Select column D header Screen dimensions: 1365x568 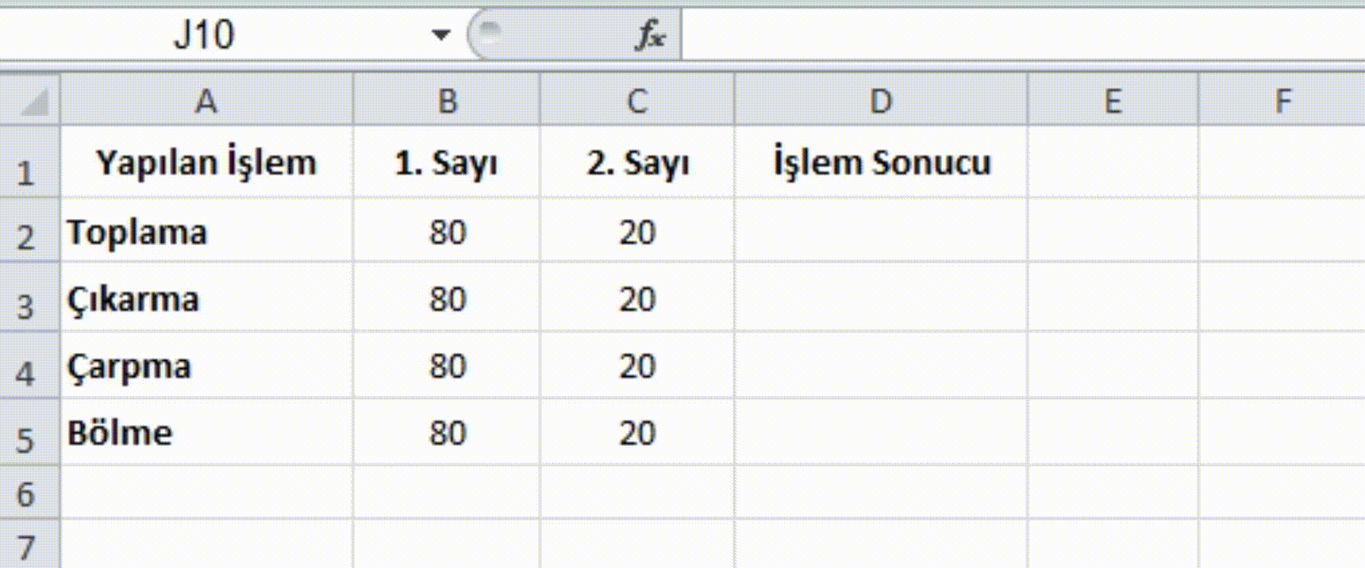(x=881, y=101)
